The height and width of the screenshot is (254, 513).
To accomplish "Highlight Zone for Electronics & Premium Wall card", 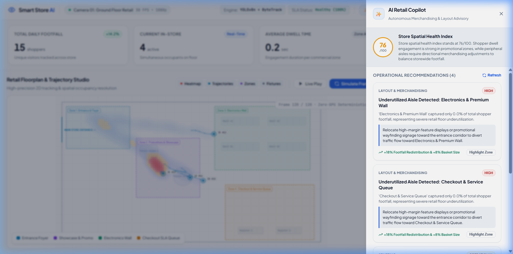I will tap(481, 152).
